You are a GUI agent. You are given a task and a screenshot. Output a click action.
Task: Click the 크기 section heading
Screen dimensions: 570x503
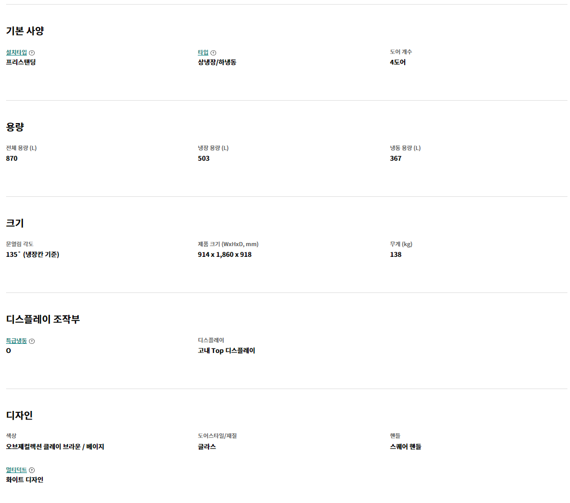tap(15, 223)
